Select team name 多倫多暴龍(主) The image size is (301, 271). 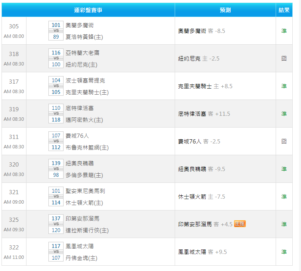coord(84,175)
